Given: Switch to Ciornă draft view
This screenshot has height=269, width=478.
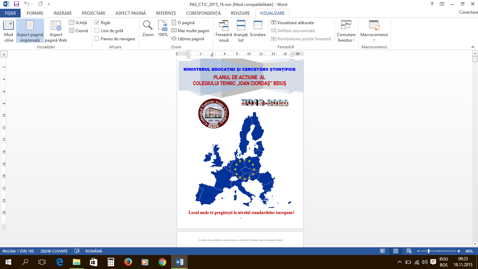Looking at the screenshot, I should pos(78,31).
